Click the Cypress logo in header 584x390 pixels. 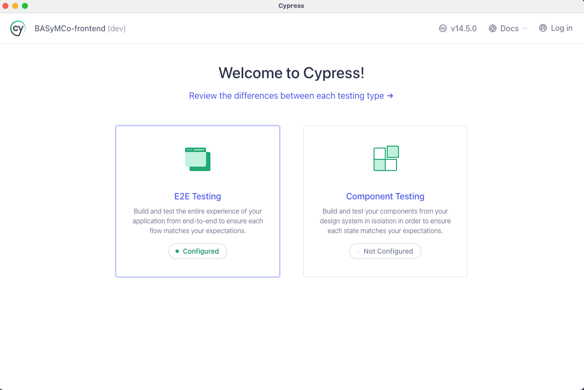pyautogui.click(x=18, y=28)
